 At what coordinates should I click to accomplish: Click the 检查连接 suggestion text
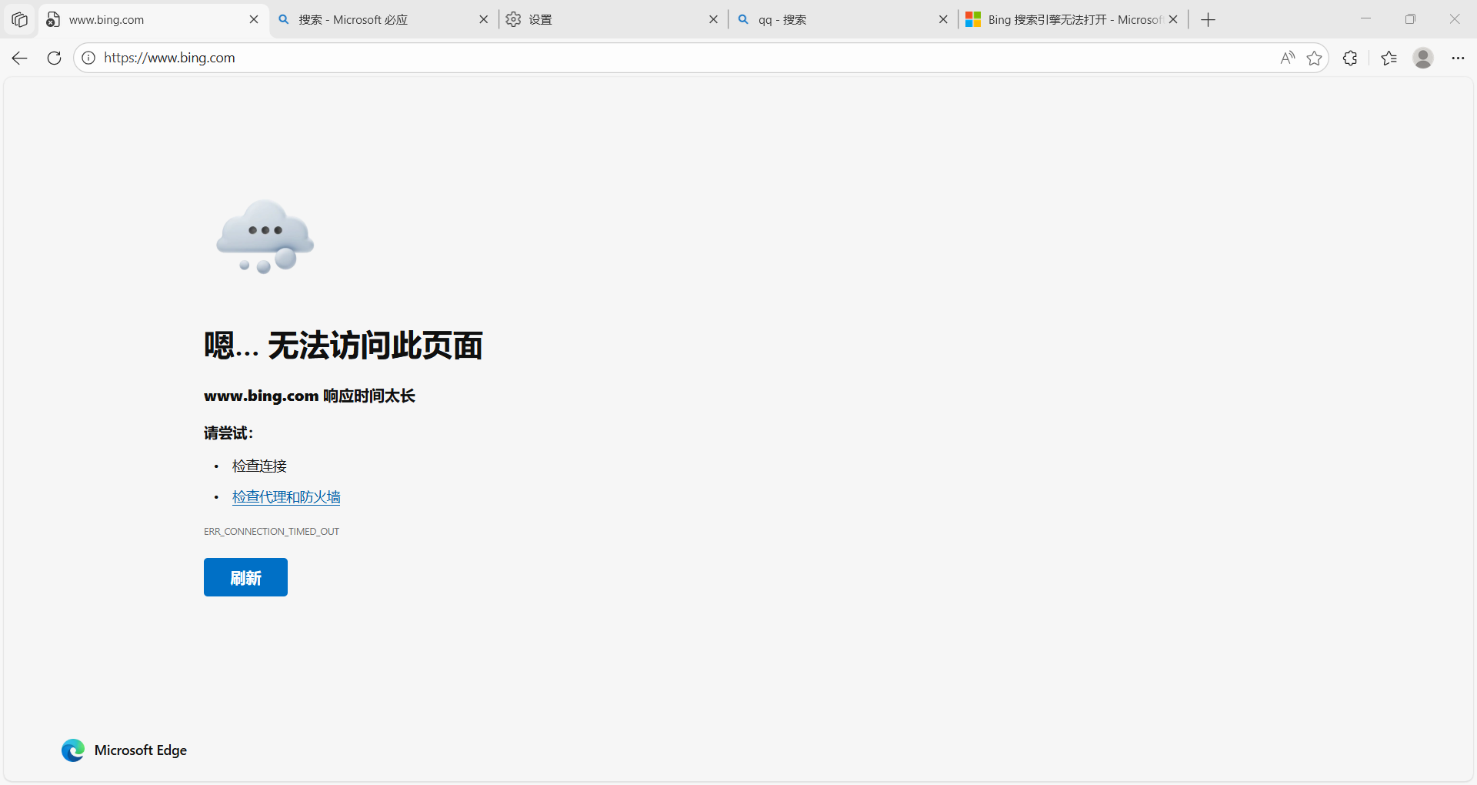(259, 466)
